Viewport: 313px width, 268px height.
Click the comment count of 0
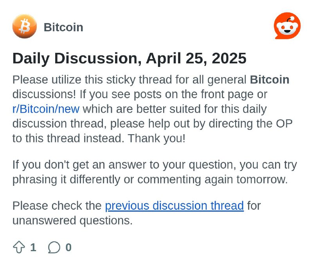68,247
